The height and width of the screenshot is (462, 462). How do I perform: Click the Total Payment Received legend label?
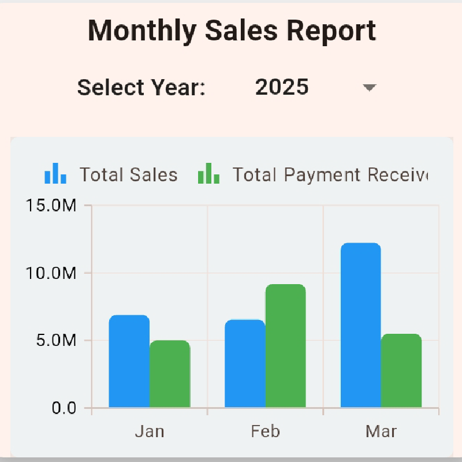point(330,176)
